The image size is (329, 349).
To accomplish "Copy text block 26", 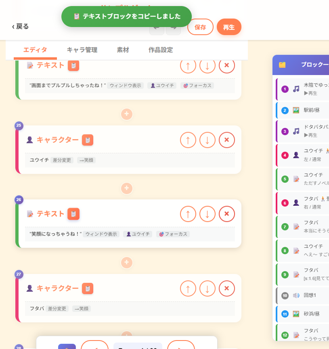I will [x=73, y=214].
